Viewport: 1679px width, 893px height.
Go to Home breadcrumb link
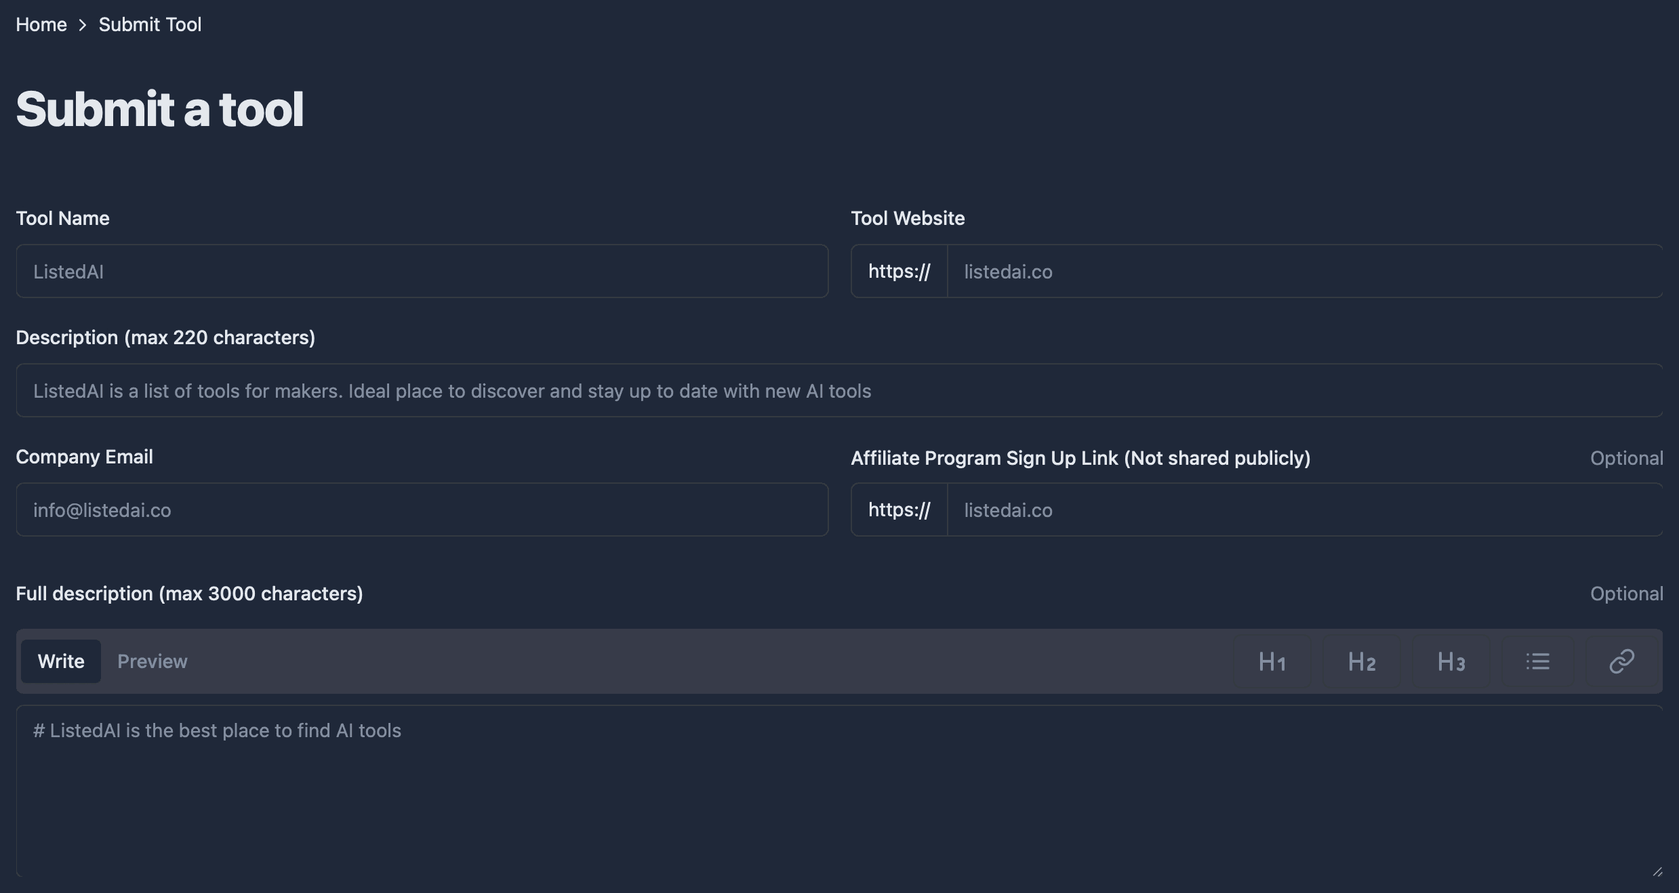coord(41,24)
